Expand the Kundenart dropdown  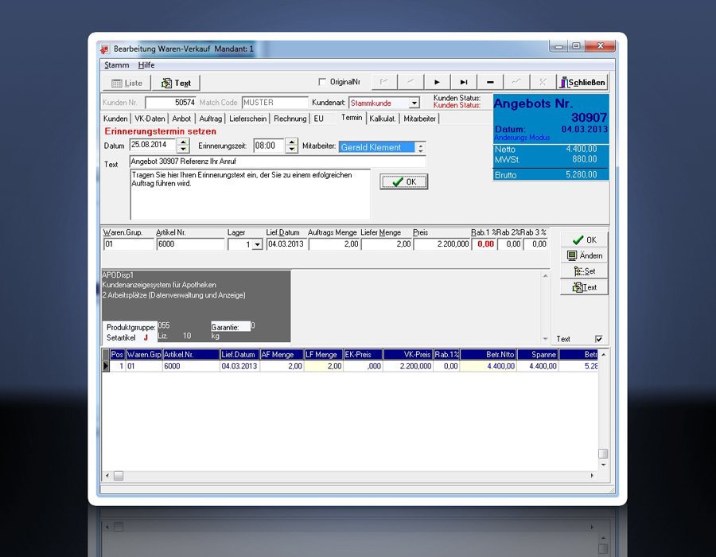414,103
